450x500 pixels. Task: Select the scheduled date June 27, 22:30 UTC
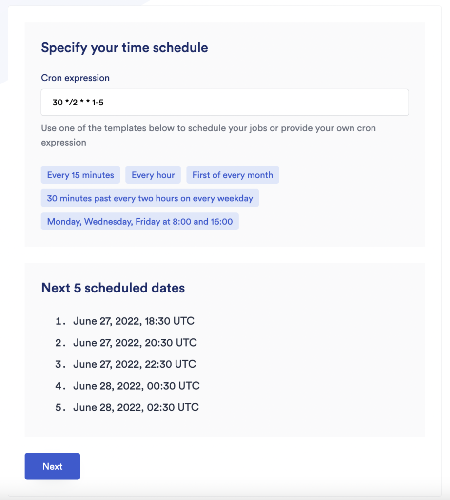[135, 364]
